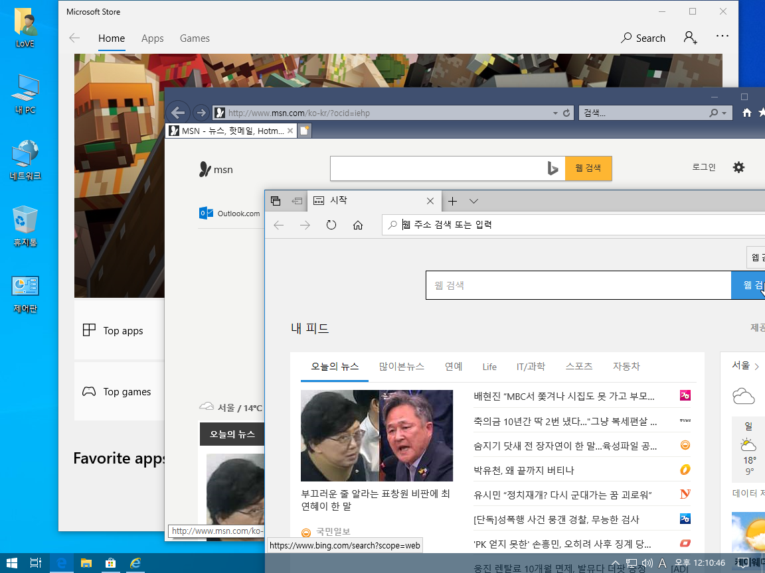Refresh the page in Internet Explorer
The image size is (765, 573).
566,113
